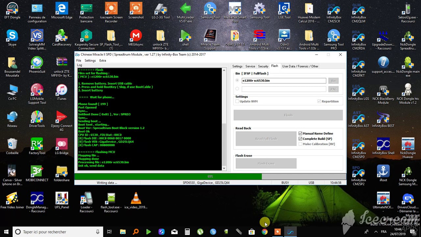Select the FactoryTool desktop icon
The image size is (421, 237).
[x=37, y=146]
